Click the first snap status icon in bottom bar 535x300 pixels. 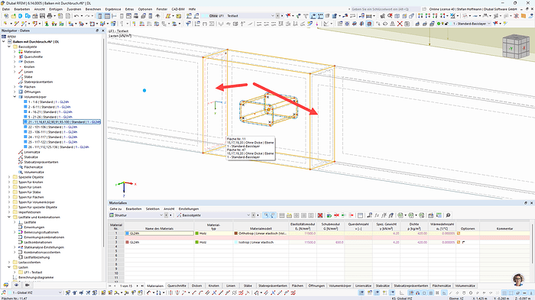tap(361, 293)
